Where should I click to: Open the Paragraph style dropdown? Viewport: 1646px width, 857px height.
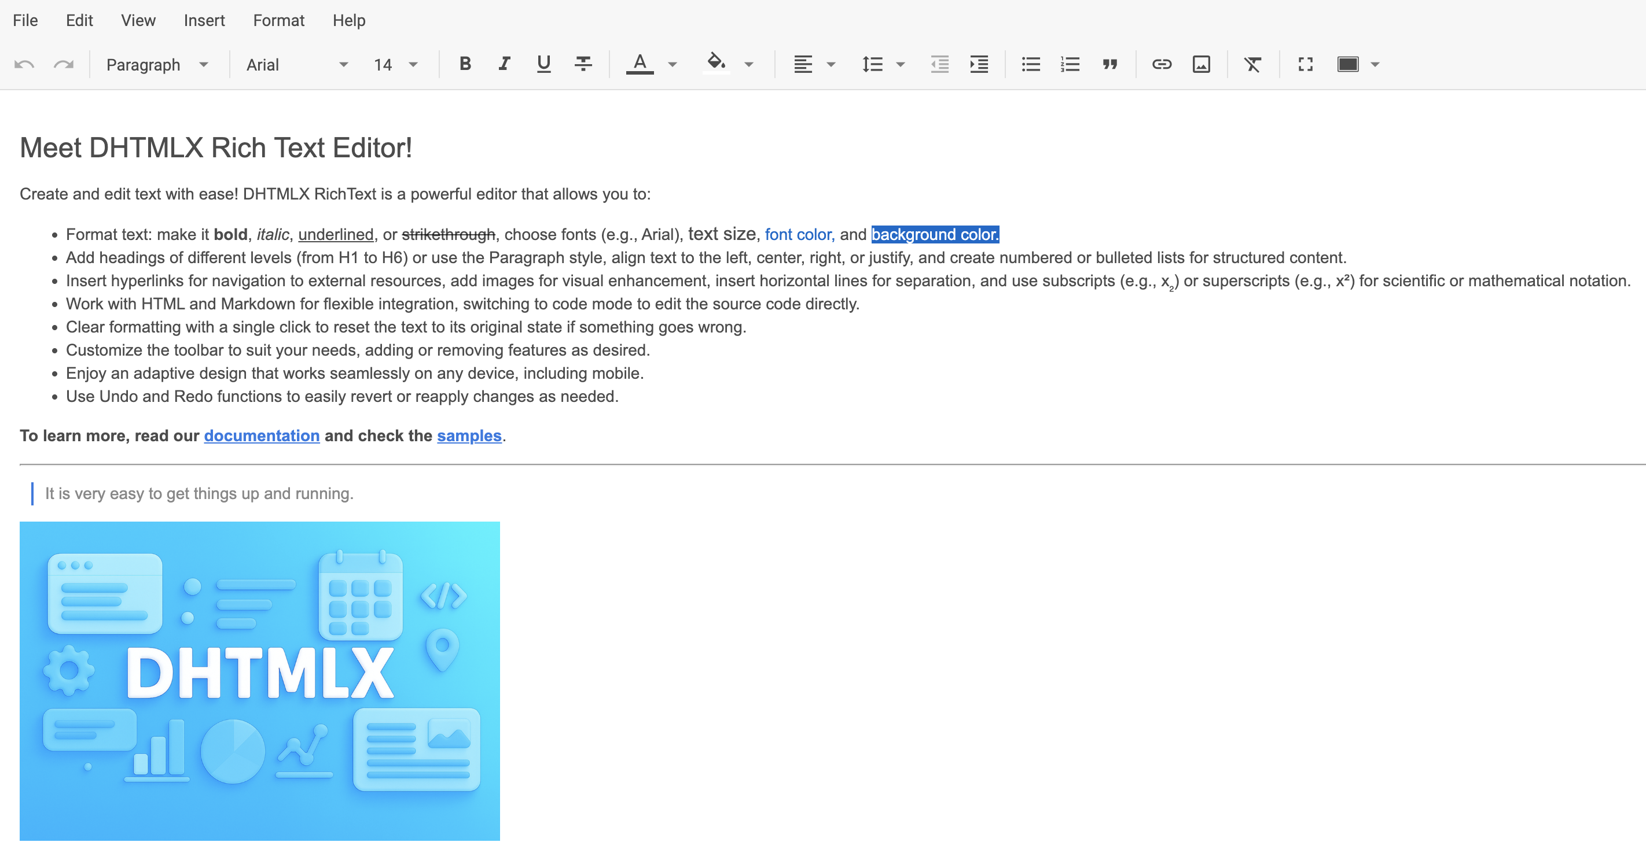pos(157,65)
